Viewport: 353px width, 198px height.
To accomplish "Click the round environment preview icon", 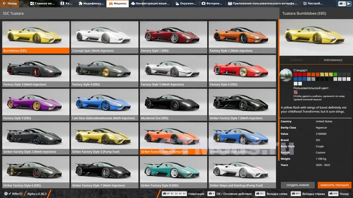I will 286,75.
